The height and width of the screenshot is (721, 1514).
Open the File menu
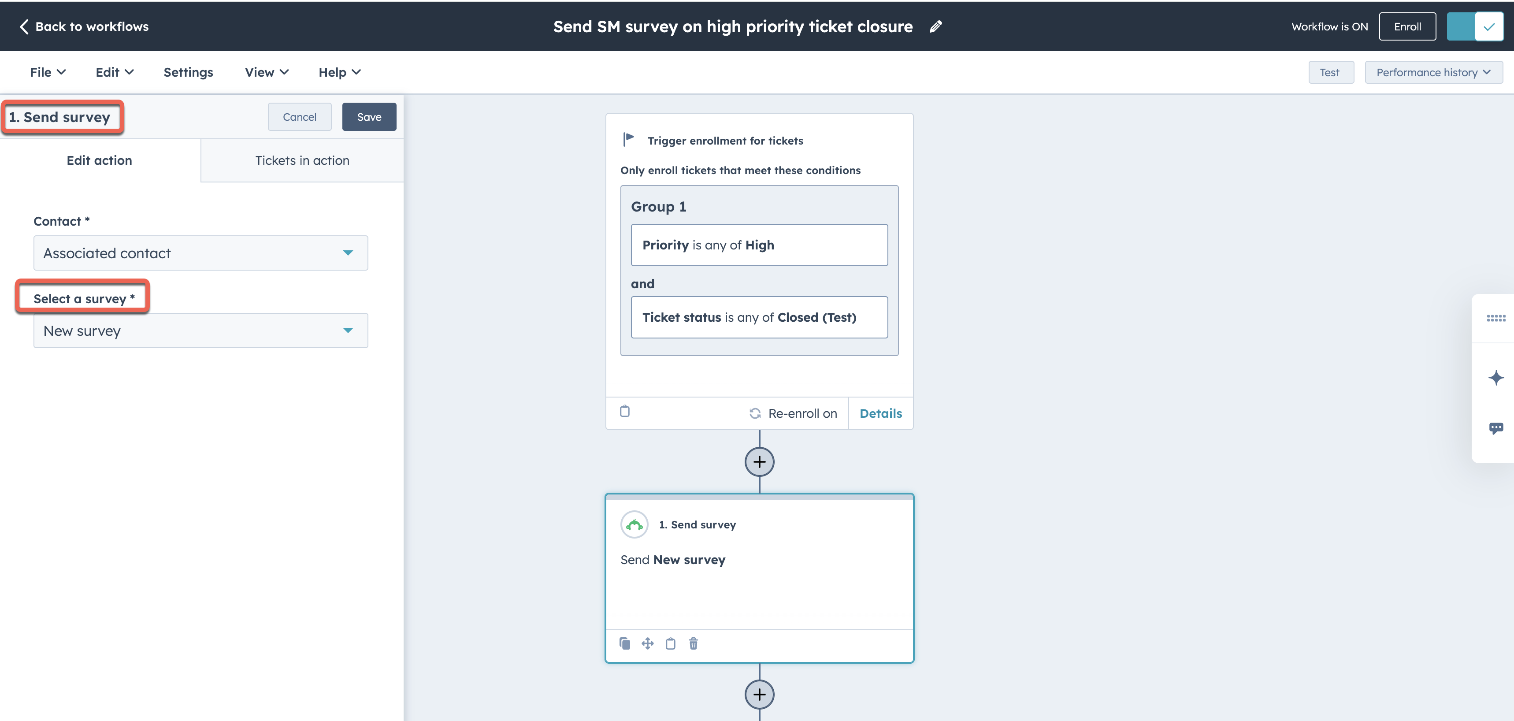click(x=48, y=72)
